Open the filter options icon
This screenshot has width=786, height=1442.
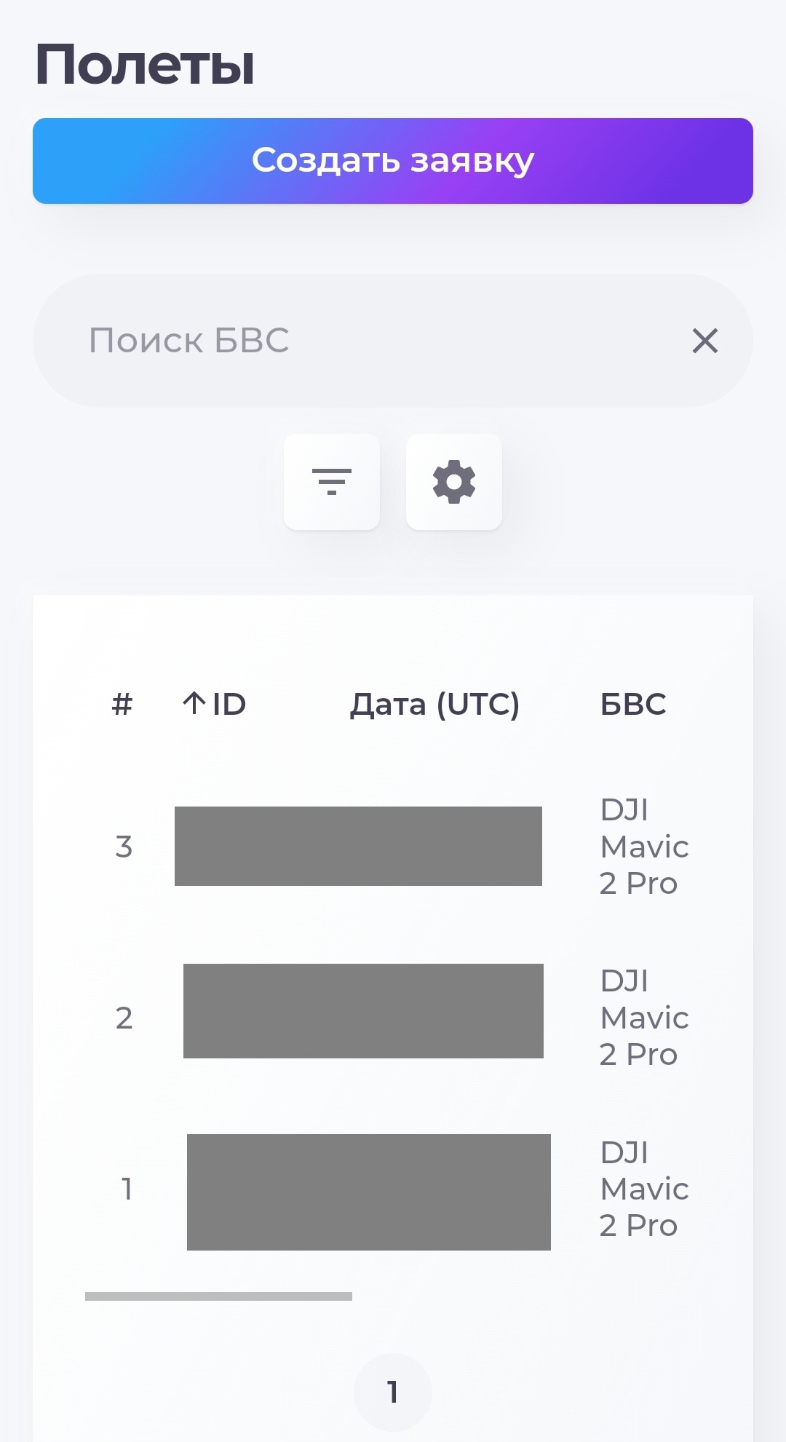[332, 482]
